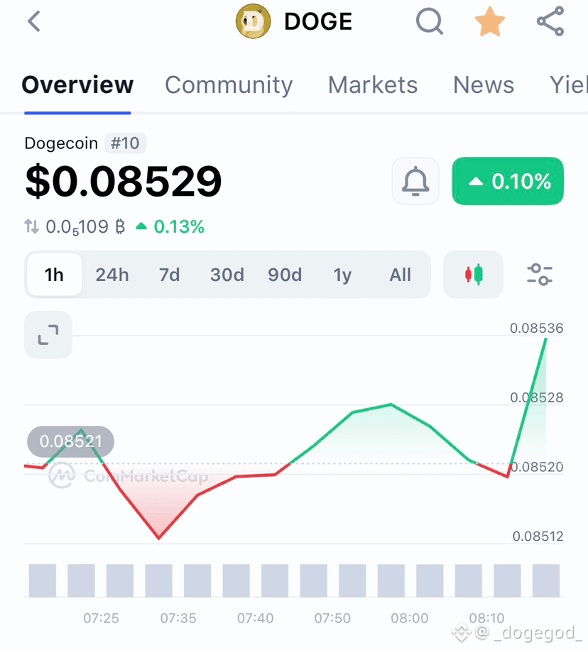This screenshot has width=588, height=650.
Task: Open the search magnifier icon
Action: tap(430, 21)
